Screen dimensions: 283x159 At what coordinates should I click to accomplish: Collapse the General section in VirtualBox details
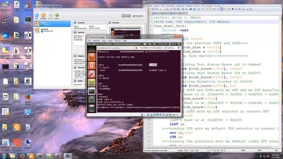[x=81, y=23]
